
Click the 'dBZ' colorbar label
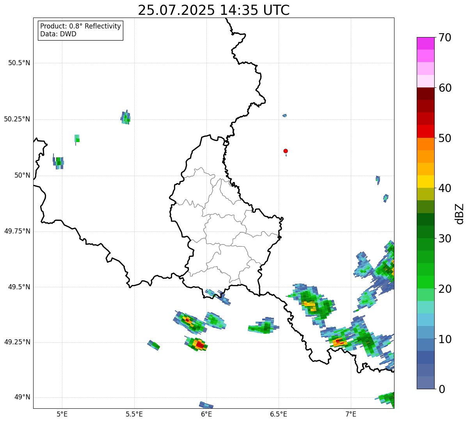[460, 214]
